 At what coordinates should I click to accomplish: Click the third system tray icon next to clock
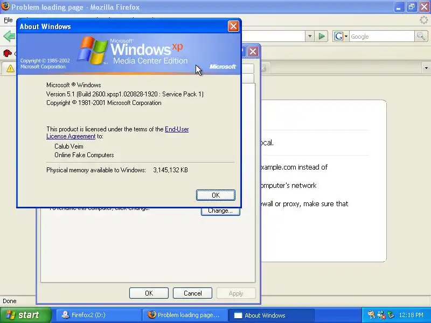click(391, 315)
